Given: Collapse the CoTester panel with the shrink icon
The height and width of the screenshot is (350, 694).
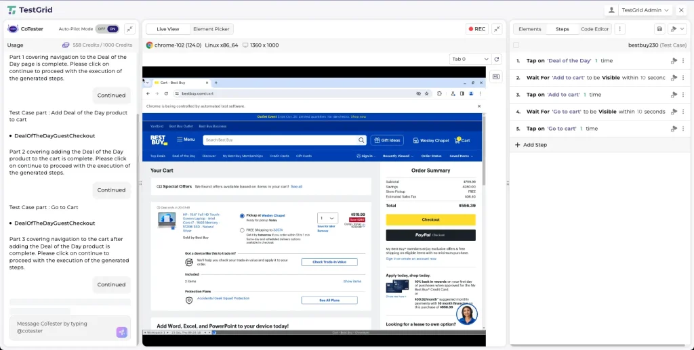Looking at the screenshot, I should (x=130, y=29).
